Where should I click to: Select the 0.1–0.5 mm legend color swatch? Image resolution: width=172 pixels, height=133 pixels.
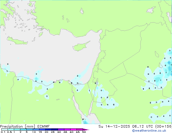coord(5,129)
